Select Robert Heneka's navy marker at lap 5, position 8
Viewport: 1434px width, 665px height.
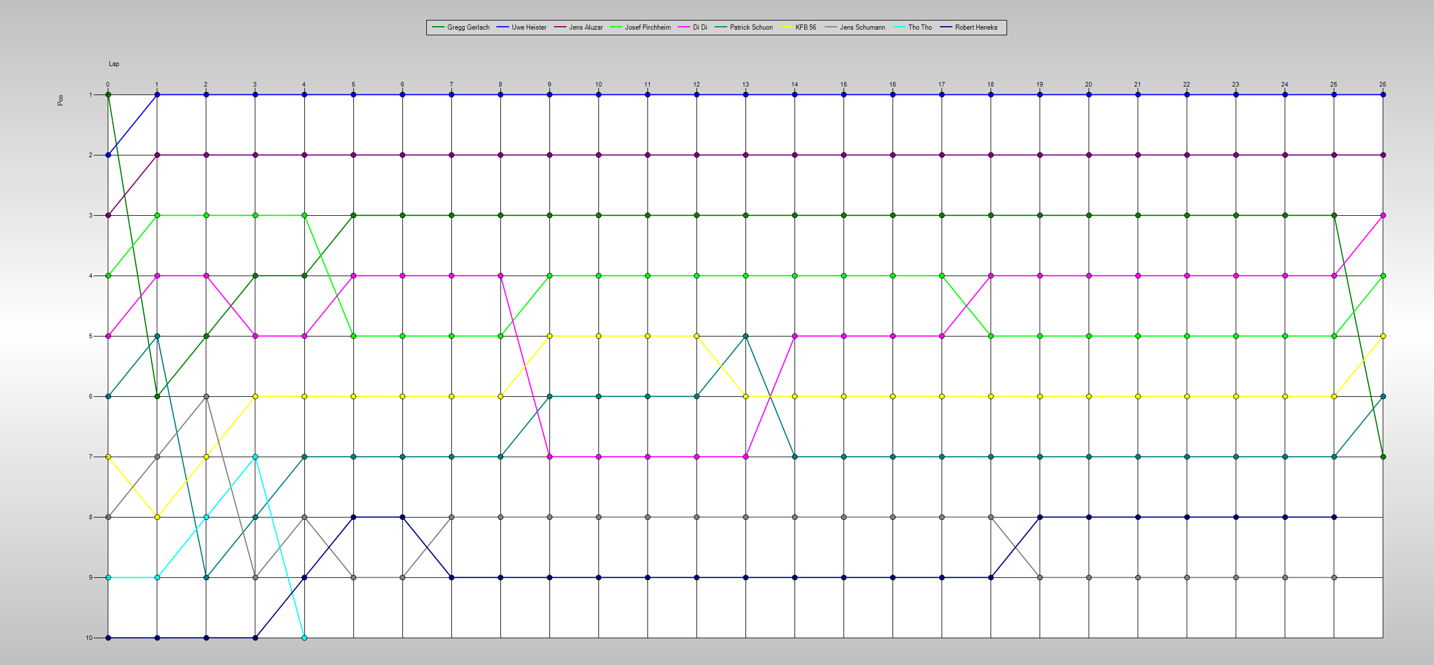tap(353, 517)
